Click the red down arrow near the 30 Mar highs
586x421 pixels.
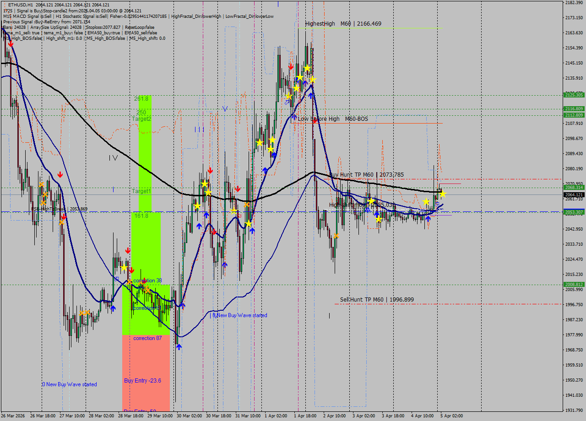(210, 170)
